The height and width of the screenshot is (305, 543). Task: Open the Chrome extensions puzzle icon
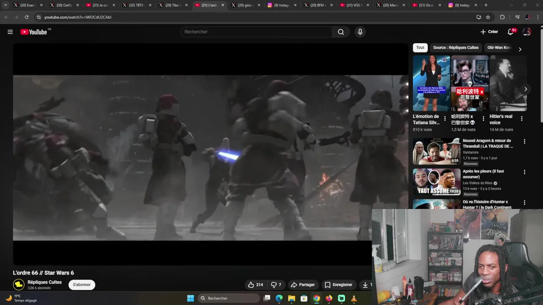(502, 17)
